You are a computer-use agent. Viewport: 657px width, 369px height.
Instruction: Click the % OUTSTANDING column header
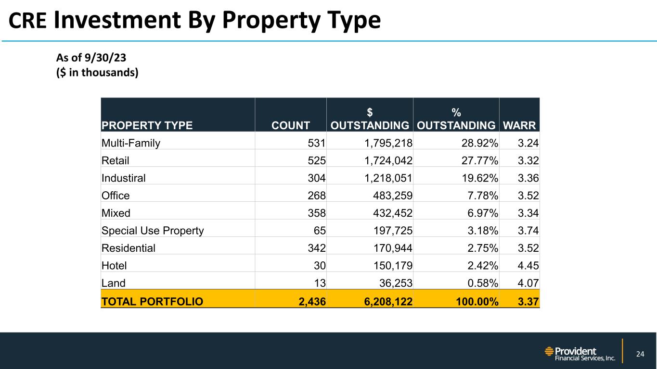(456, 119)
